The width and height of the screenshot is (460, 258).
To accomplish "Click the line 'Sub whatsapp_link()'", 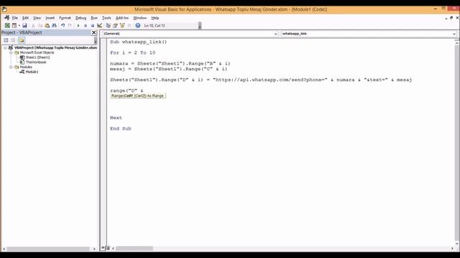I will [x=139, y=42].
